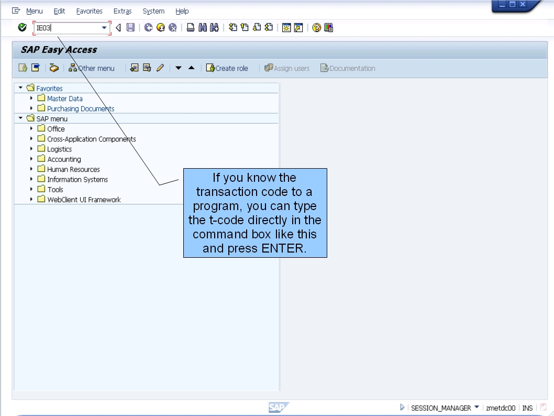
Task: Switch to SAP menu icon
Action: click(x=36, y=68)
